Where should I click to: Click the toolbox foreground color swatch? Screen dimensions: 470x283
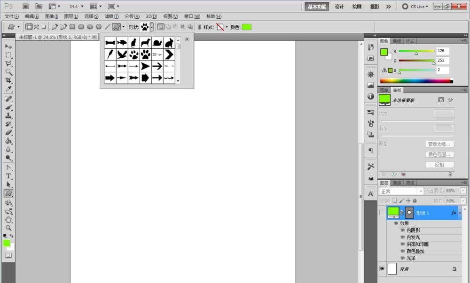pos(7,243)
